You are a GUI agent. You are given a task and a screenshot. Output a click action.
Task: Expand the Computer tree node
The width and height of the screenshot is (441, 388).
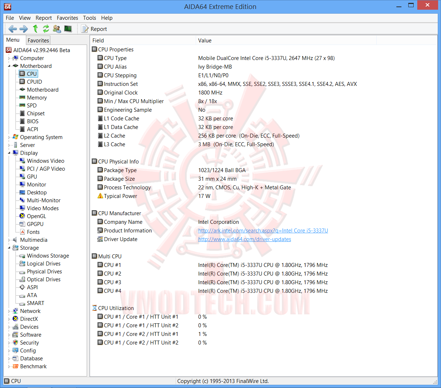(x=9, y=58)
